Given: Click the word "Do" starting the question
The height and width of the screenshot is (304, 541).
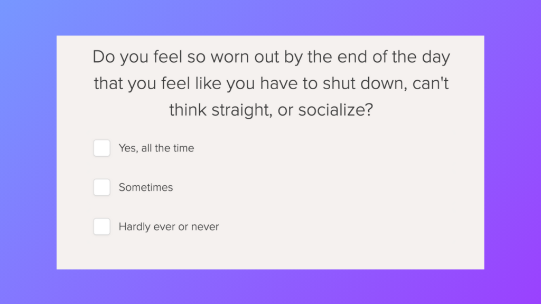Looking at the screenshot, I should point(104,57).
